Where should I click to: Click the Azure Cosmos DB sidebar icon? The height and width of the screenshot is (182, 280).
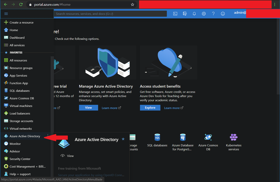click(6, 98)
